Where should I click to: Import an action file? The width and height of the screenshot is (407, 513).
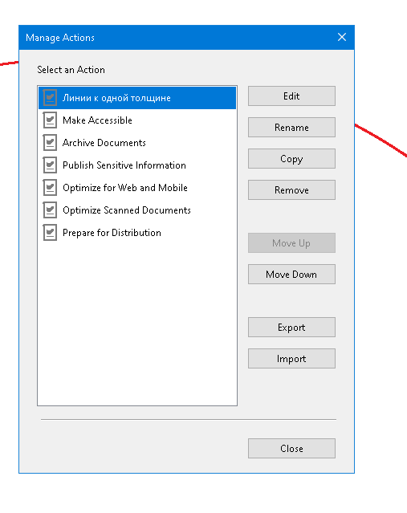point(291,359)
